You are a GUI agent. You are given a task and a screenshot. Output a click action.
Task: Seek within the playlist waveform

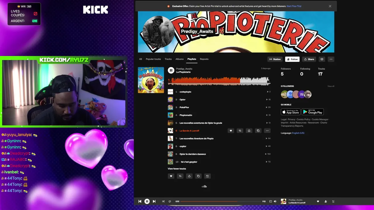219,81
